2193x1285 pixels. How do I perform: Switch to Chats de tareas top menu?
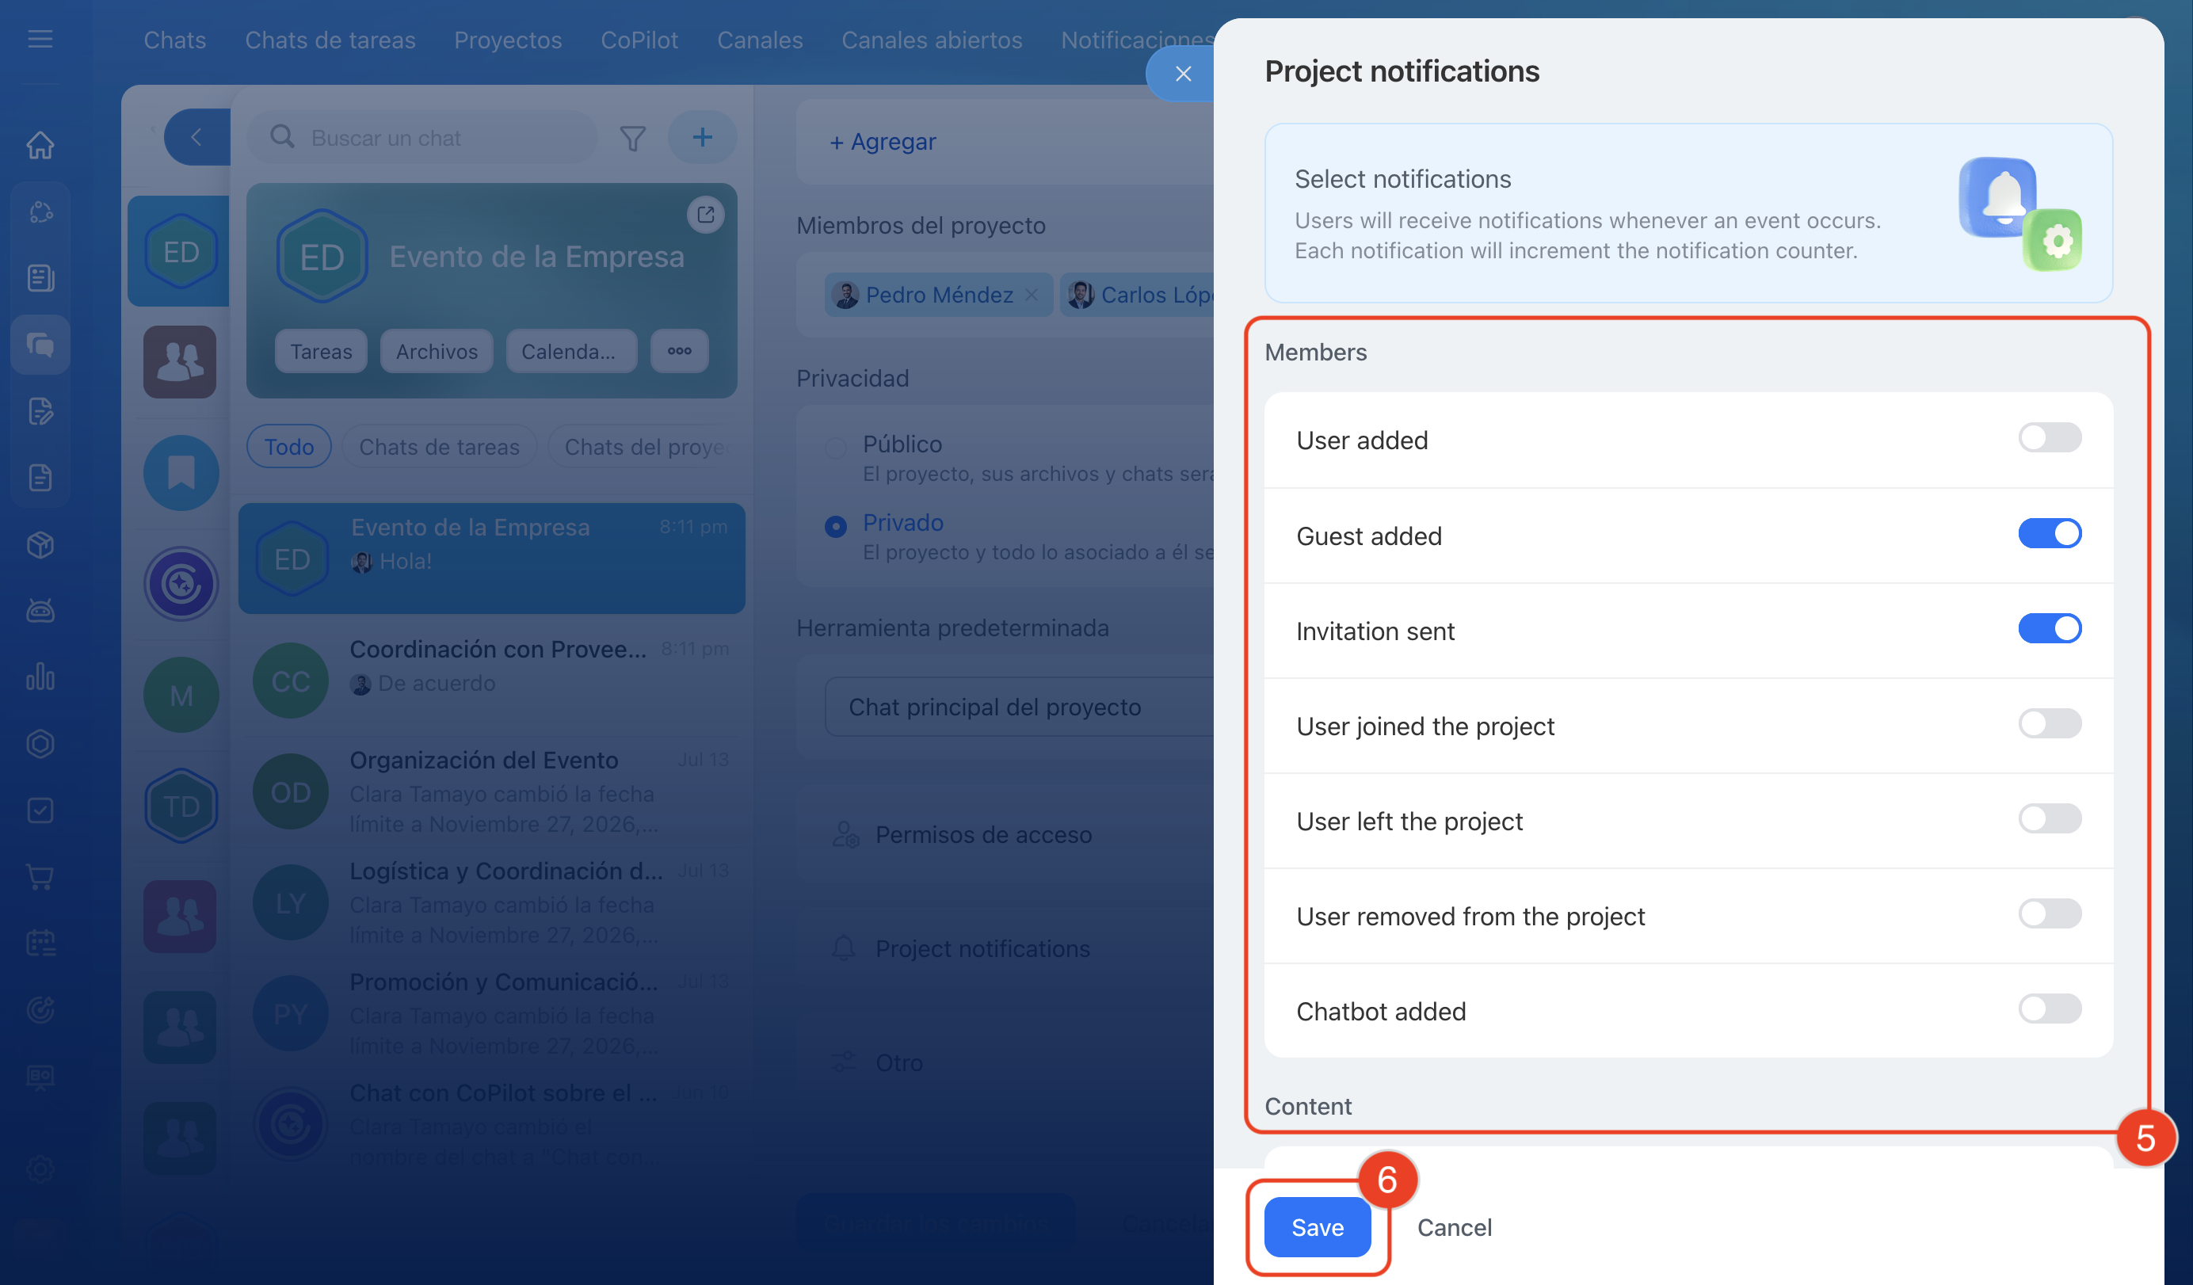click(x=330, y=40)
